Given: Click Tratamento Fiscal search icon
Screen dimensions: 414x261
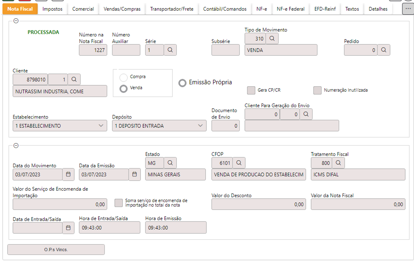Looking at the screenshot, I should click(x=338, y=163).
